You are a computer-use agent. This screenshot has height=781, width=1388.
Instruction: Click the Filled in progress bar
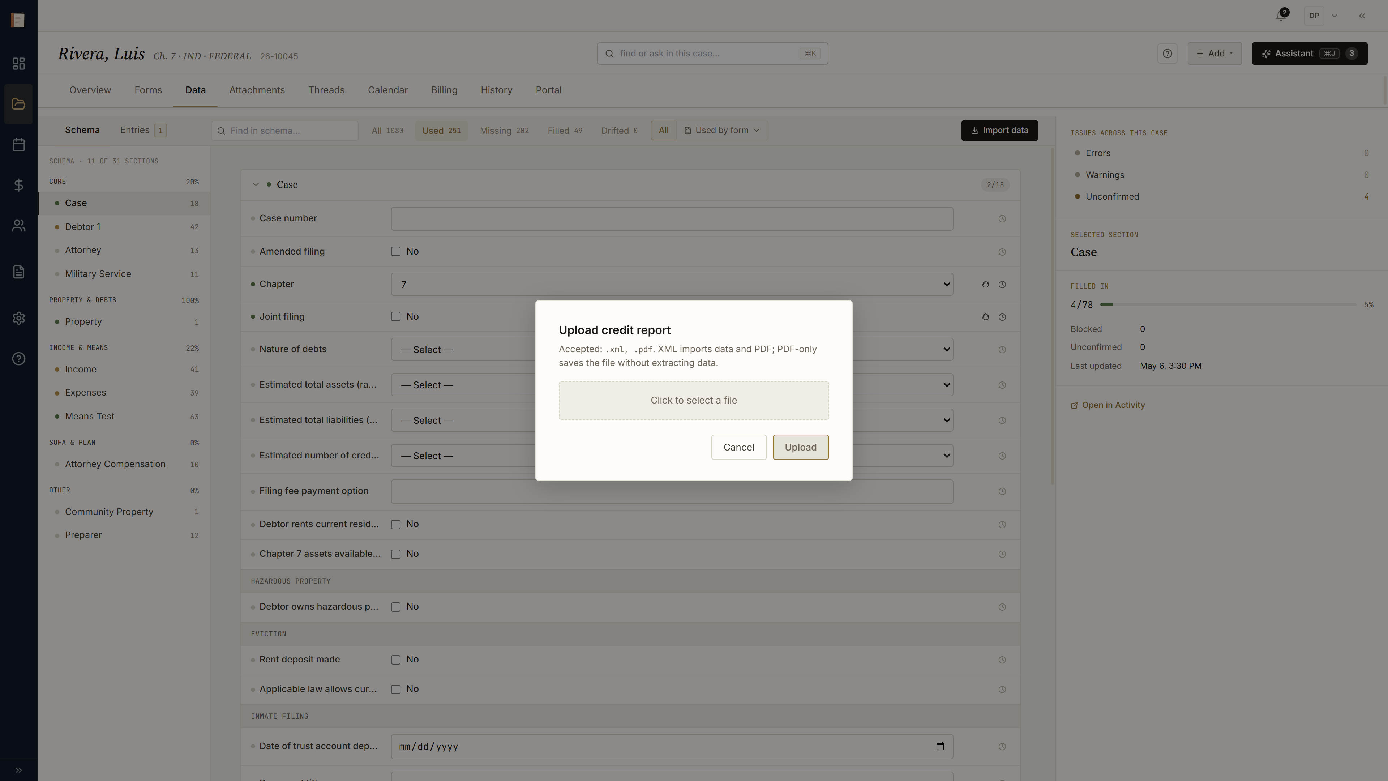(1228, 304)
